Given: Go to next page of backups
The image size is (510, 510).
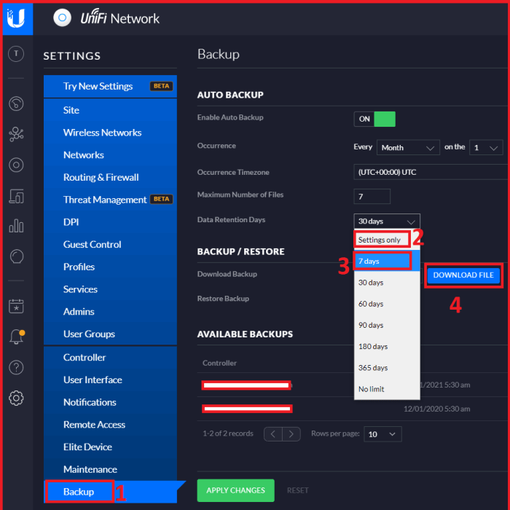Looking at the screenshot, I should point(291,434).
